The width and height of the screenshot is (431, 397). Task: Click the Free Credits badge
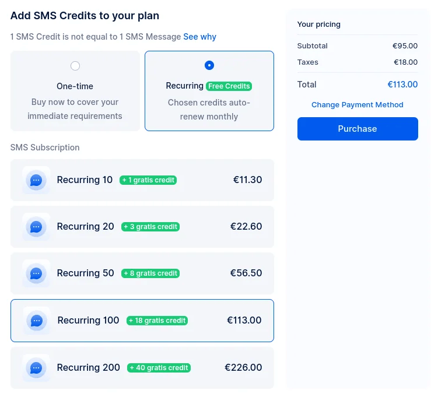tap(229, 86)
